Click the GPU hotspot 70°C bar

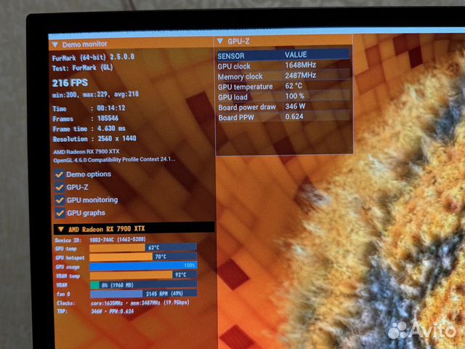point(143,257)
